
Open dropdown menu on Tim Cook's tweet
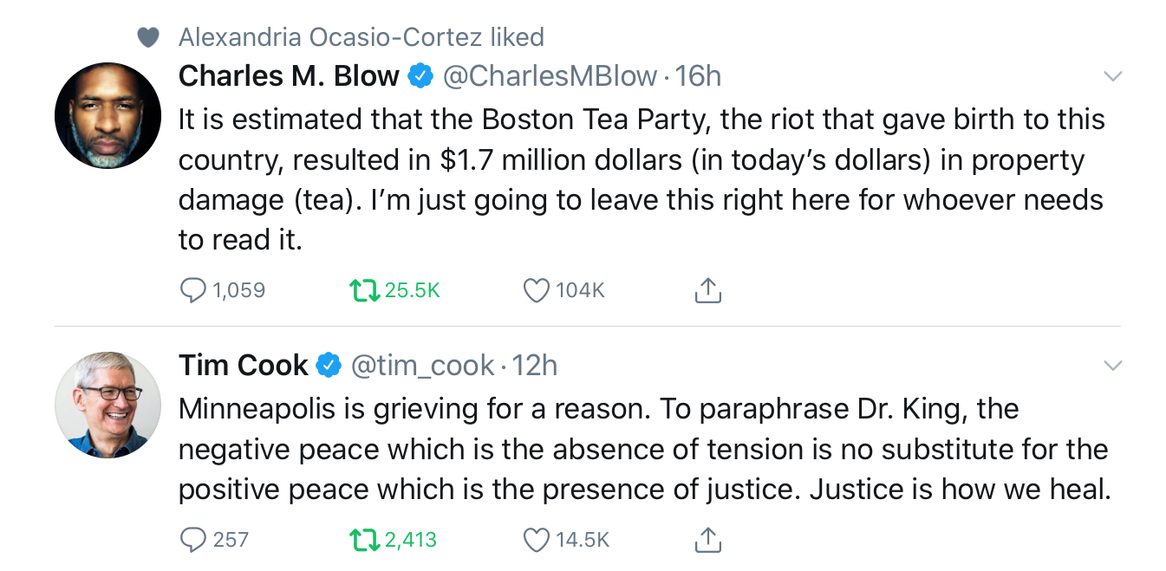click(x=1112, y=366)
